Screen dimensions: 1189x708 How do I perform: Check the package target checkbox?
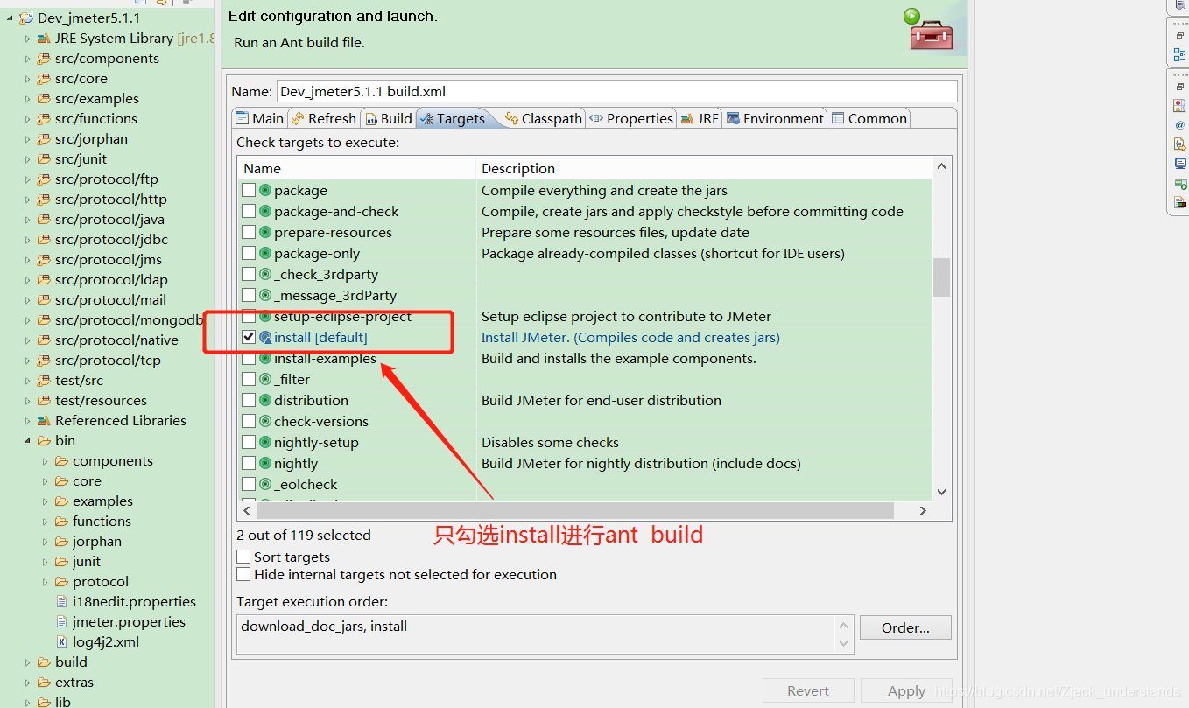coord(249,190)
